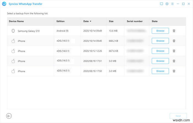Screen dimensions: 193x123
Task: Open the settings gear icon
Action: point(167,4)
